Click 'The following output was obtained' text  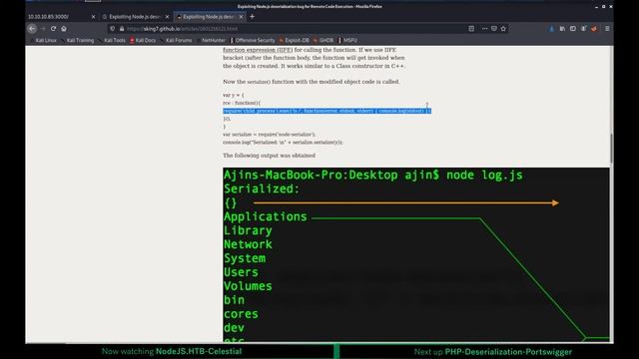tap(269, 156)
